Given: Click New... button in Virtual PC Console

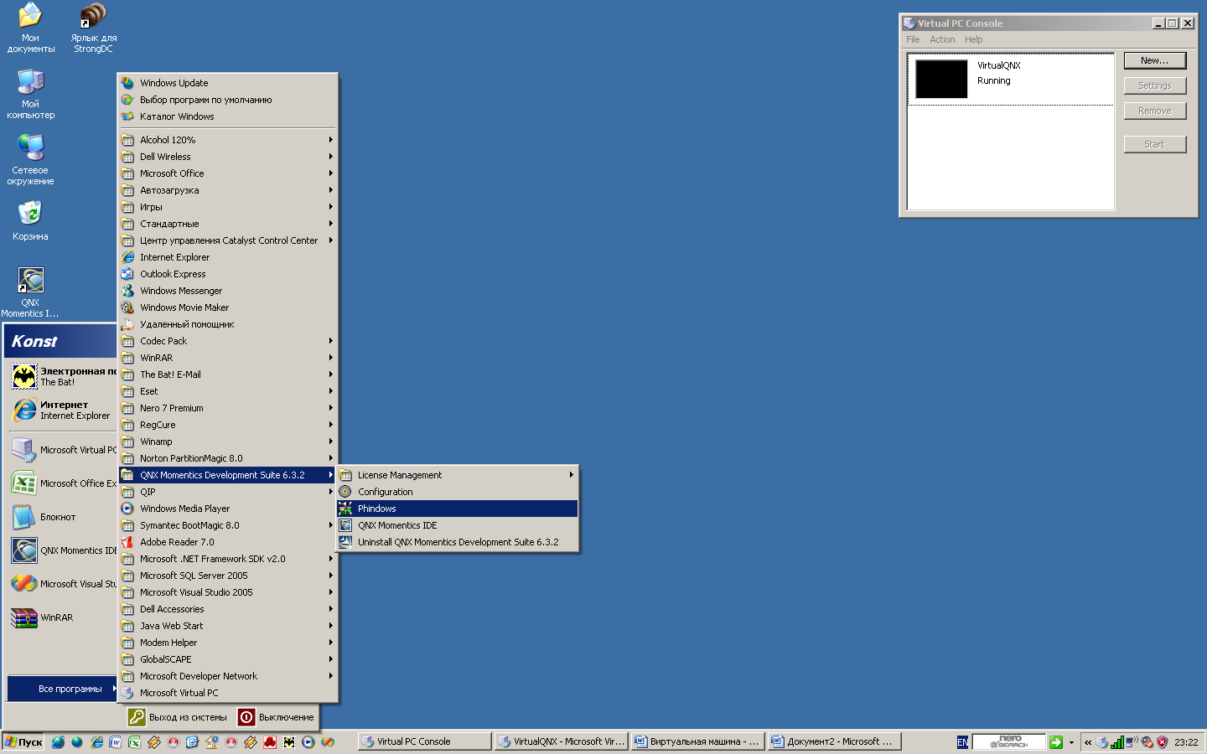Looking at the screenshot, I should tap(1155, 60).
